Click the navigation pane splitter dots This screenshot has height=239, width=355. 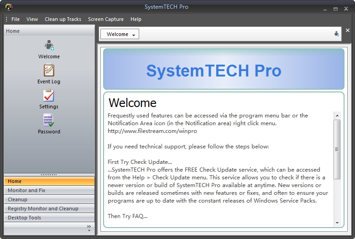pyautogui.click(x=49, y=175)
